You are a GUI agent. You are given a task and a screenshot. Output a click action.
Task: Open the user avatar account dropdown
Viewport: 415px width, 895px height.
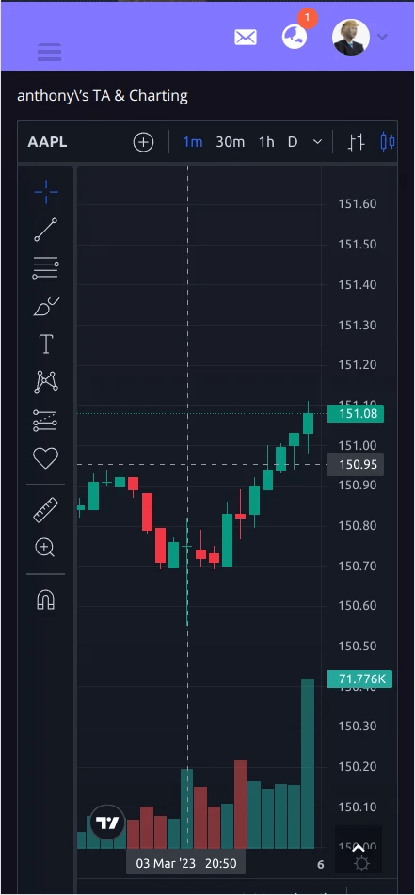360,37
